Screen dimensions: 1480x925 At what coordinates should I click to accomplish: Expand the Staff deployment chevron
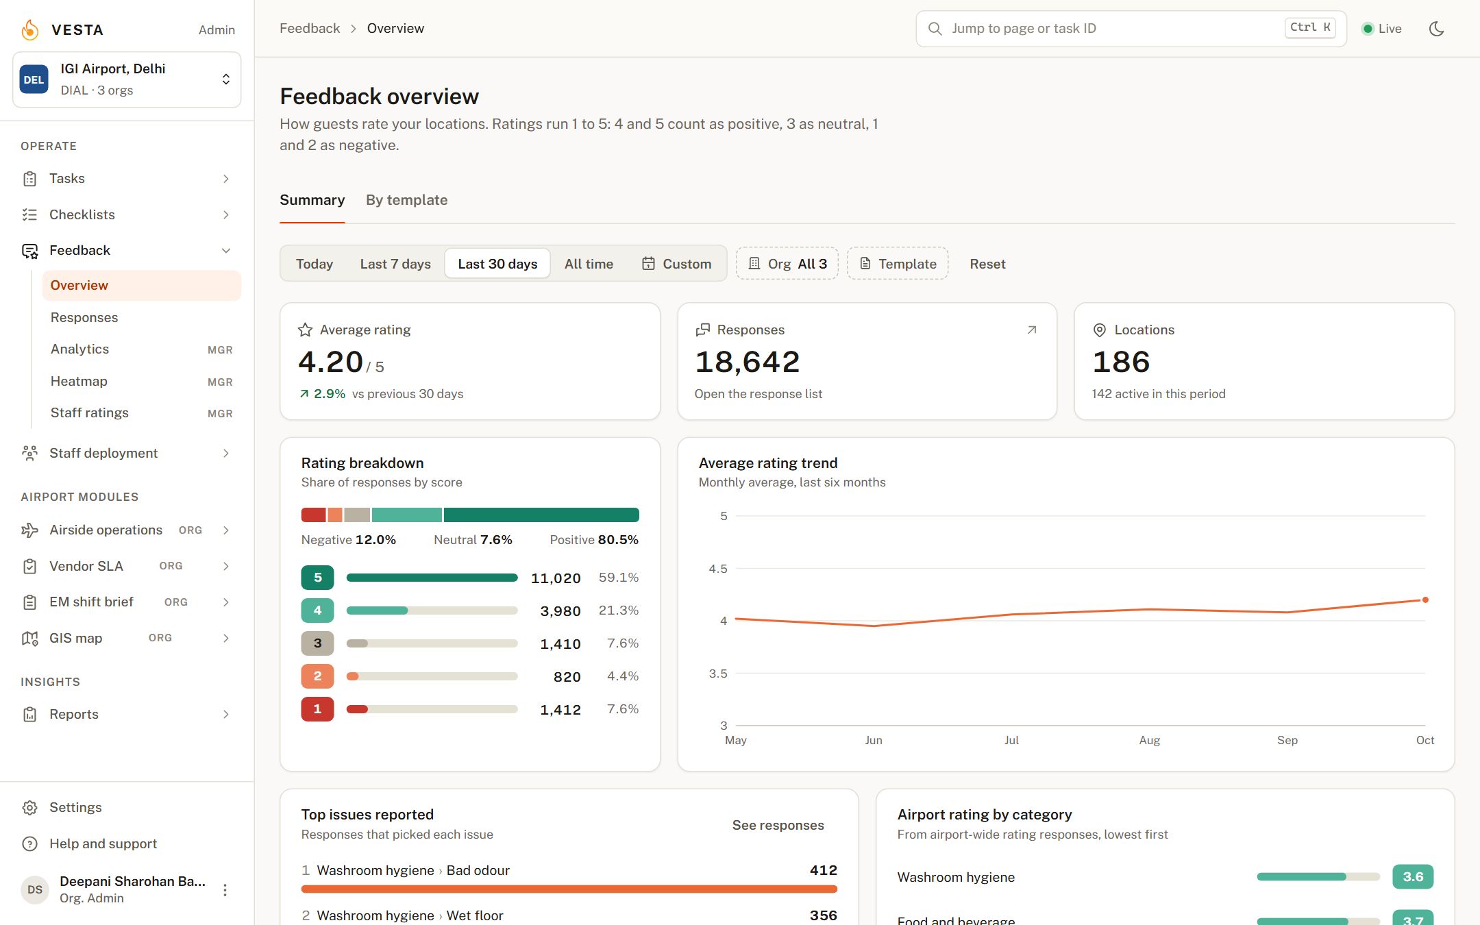click(x=226, y=454)
